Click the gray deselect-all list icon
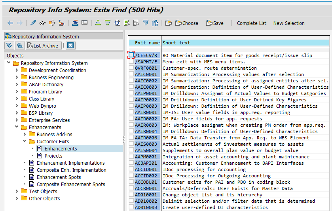Image resolution: width=332 pixels, height=211 pixels. pos(136,23)
